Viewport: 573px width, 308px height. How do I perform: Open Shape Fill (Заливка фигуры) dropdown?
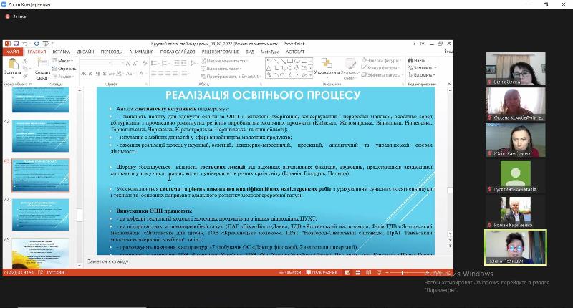[x=381, y=60]
